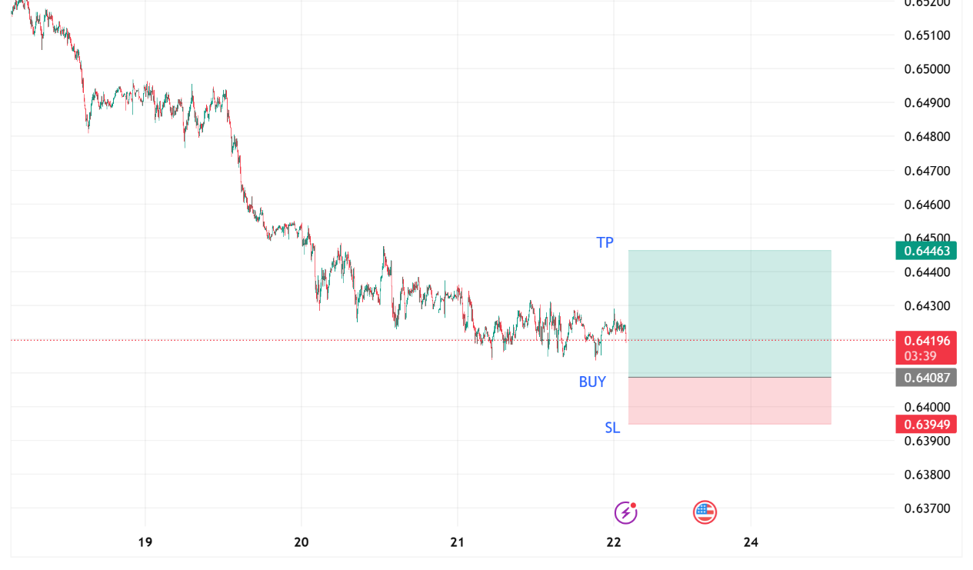Image resolution: width=973 pixels, height=570 pixels.
Task: Click date label 24 on time axis
Action: (751, 542)
